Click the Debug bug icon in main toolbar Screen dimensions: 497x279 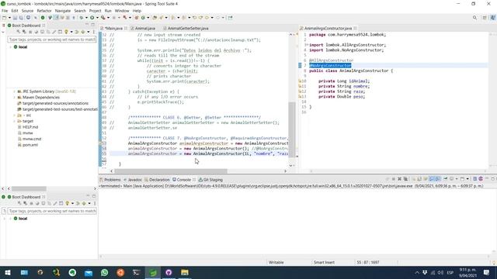pyautogui.click(x=82, y=18)
